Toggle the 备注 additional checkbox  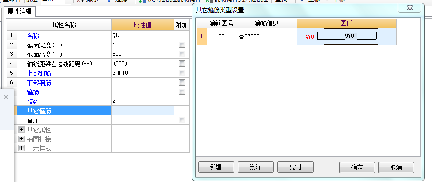point(182,120)
